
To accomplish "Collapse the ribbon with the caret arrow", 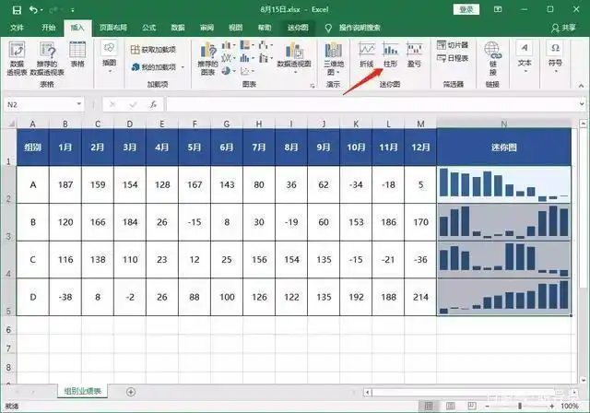I will click(x=581, y=86).
